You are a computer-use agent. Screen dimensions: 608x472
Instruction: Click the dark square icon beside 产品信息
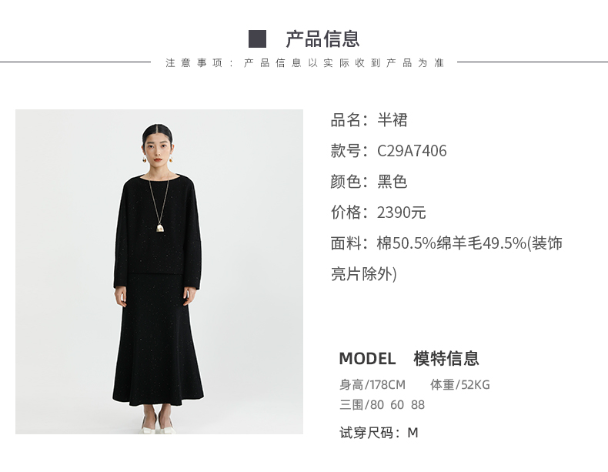pyautogui.click(x=257, y=39)
